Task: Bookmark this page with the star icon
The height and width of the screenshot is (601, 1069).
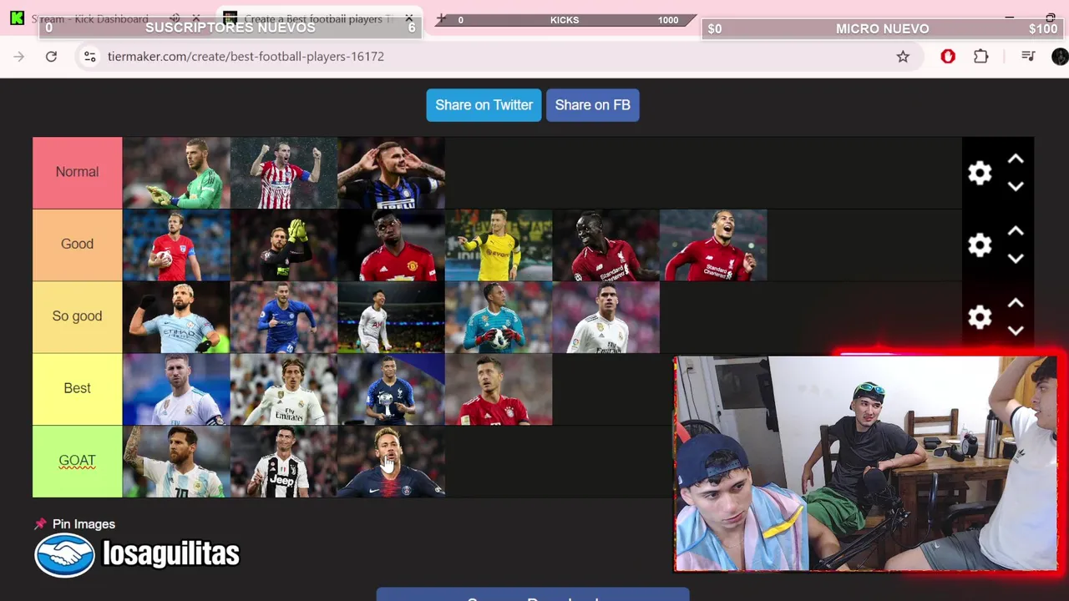Action: [x=903, y=56]
